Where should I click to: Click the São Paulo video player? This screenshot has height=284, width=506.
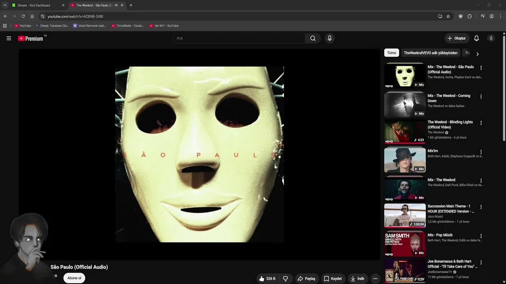199,154
